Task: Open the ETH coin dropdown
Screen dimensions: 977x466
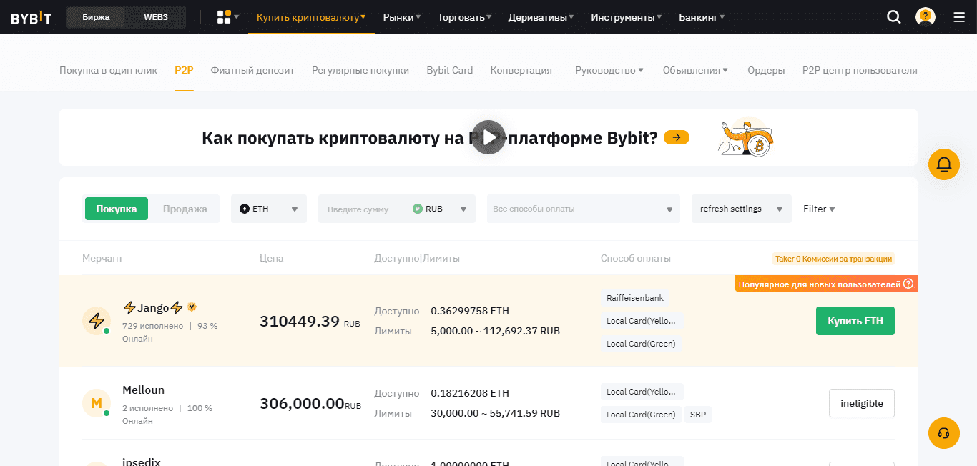Action: click(269, 209)
